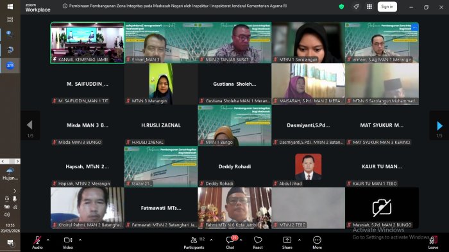Open the Chat panel
The height and width of the screenshot is (252, 449).
click(x=230, y=242)
